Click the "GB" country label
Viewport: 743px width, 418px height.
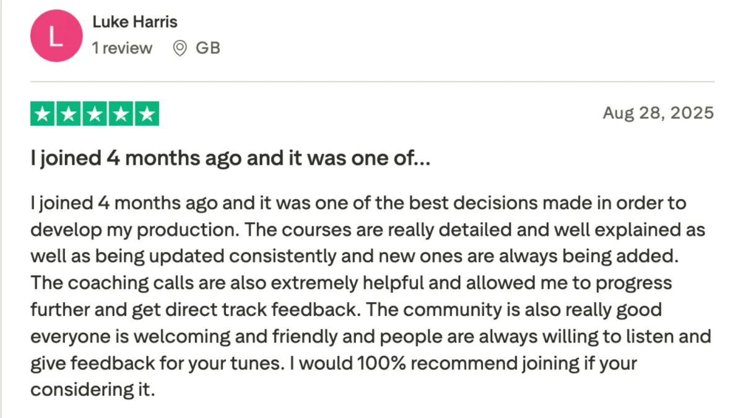[x=208, y=48]
